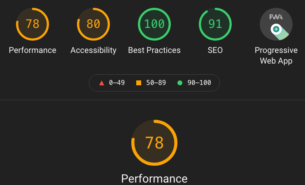
Task: Click the 0–49 score range text
Action: (117, 83)
